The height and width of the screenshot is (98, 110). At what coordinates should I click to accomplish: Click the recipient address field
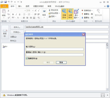67,27
